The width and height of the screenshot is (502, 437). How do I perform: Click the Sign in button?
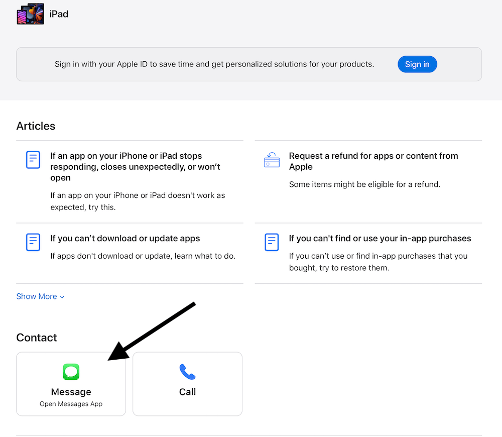(x=417, y=64)
